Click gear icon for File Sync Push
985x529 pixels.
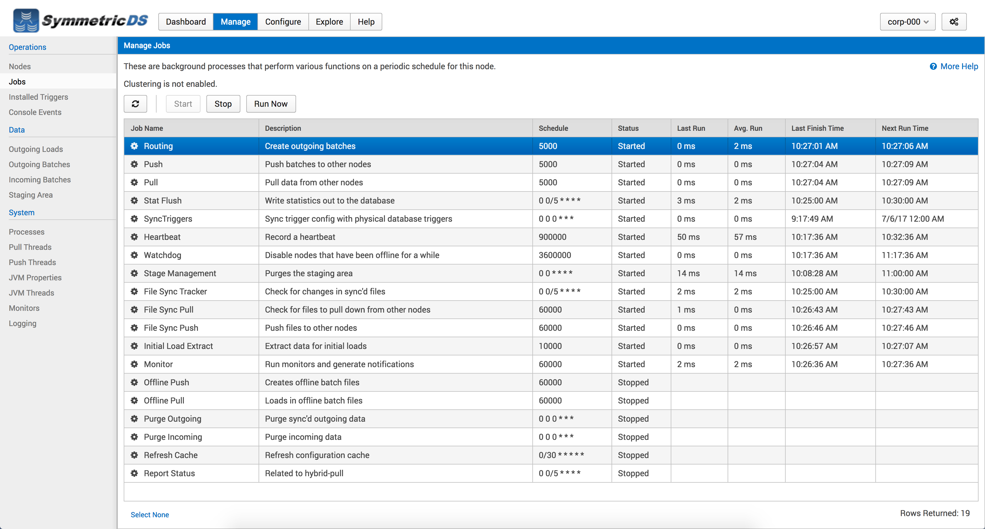click(x=134, y=328)
